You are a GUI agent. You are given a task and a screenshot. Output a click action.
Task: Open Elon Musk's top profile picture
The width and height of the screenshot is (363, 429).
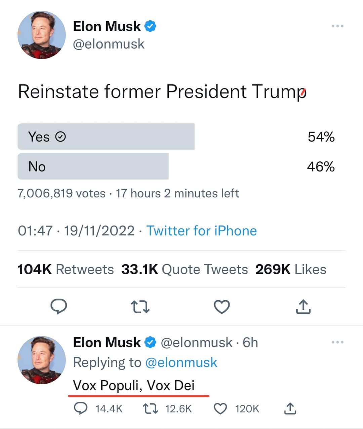pos(41,35)
